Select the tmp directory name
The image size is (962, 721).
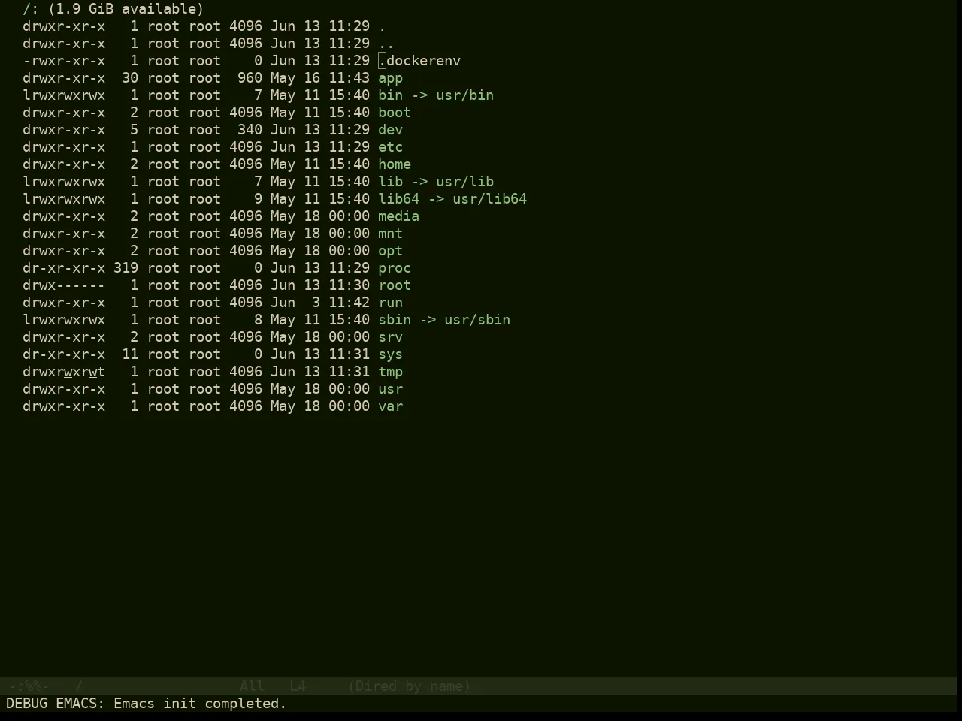click(x=390, y=372)
